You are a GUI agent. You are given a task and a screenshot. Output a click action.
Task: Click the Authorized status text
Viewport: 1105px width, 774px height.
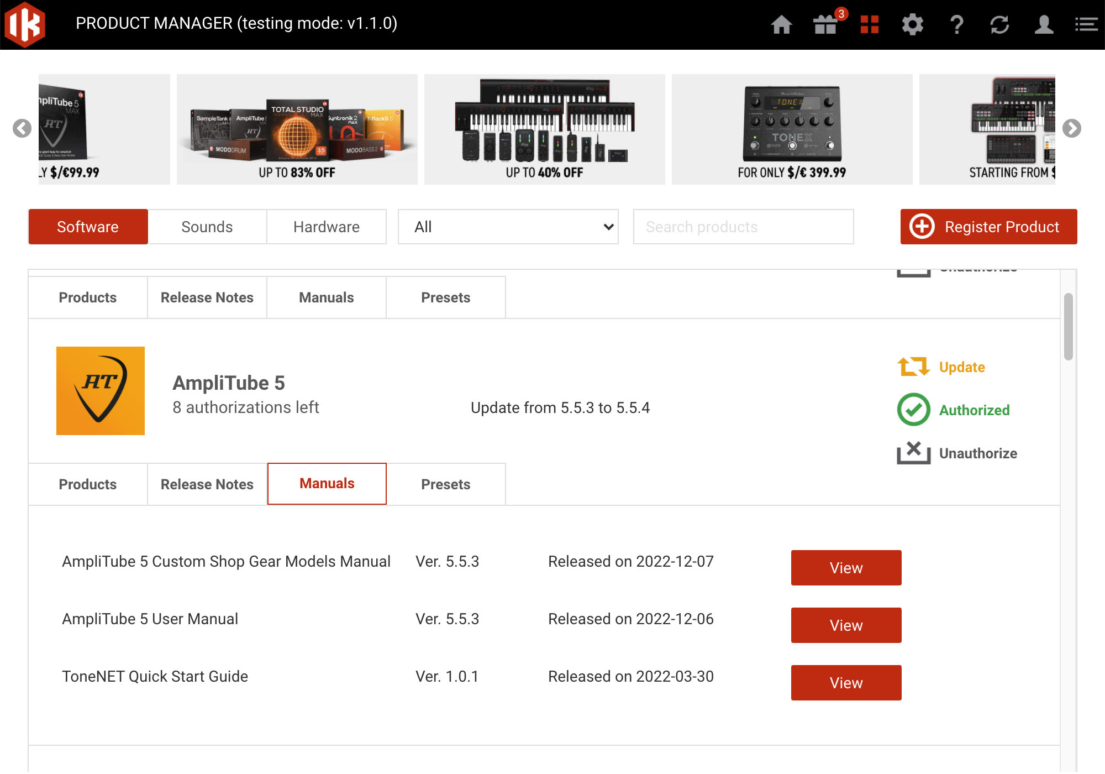point(975,410)
